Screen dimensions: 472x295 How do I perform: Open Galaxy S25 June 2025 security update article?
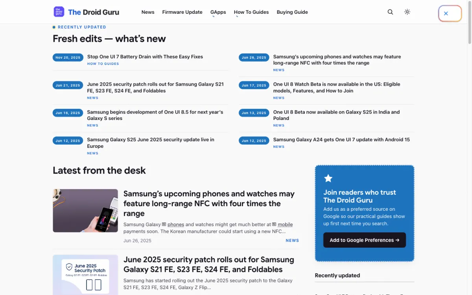(x=151, y=143)
